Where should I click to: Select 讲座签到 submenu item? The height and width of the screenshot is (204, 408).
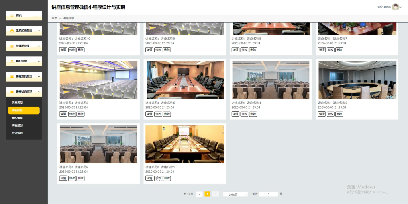click(x=17, y=126)
